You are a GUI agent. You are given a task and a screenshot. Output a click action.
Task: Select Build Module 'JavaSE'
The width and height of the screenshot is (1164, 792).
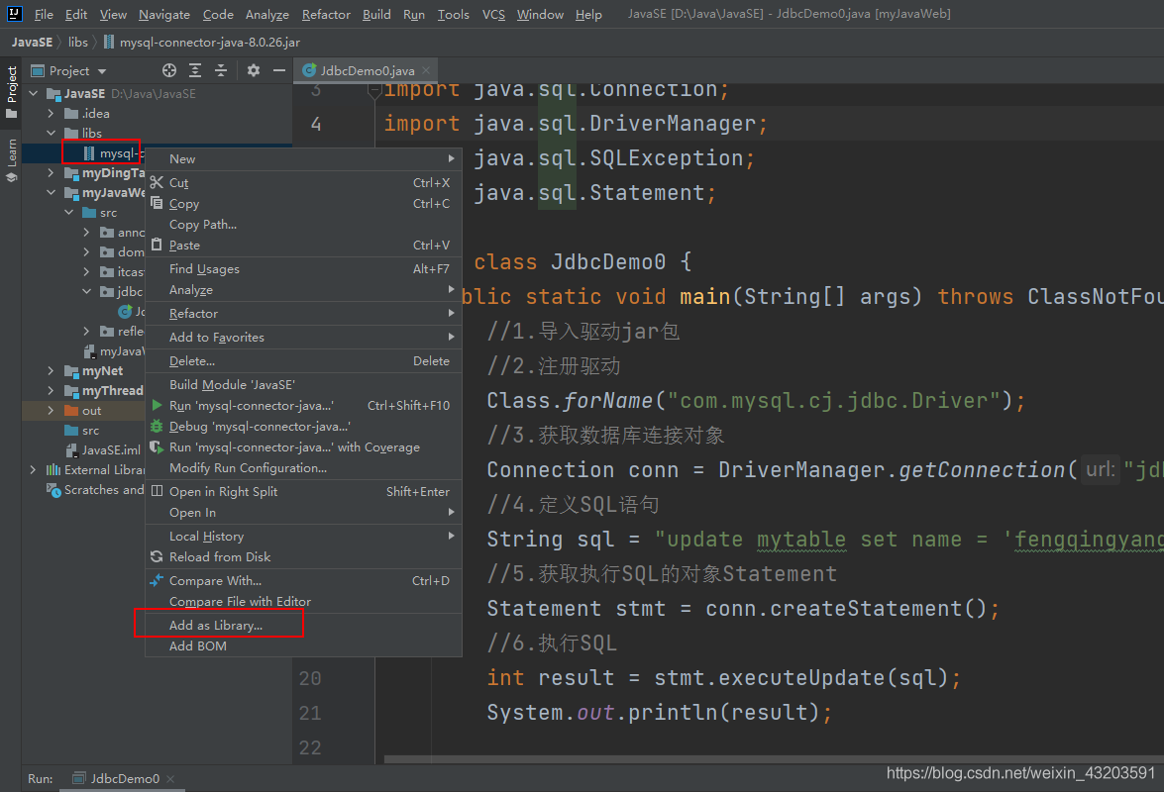pos(303,384)
